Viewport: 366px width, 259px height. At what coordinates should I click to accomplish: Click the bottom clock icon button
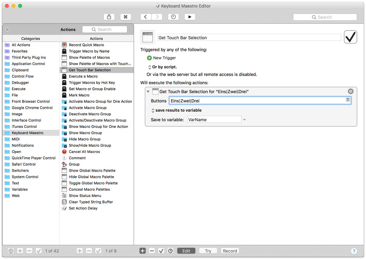pyautogui.click(x=170, y=251)
